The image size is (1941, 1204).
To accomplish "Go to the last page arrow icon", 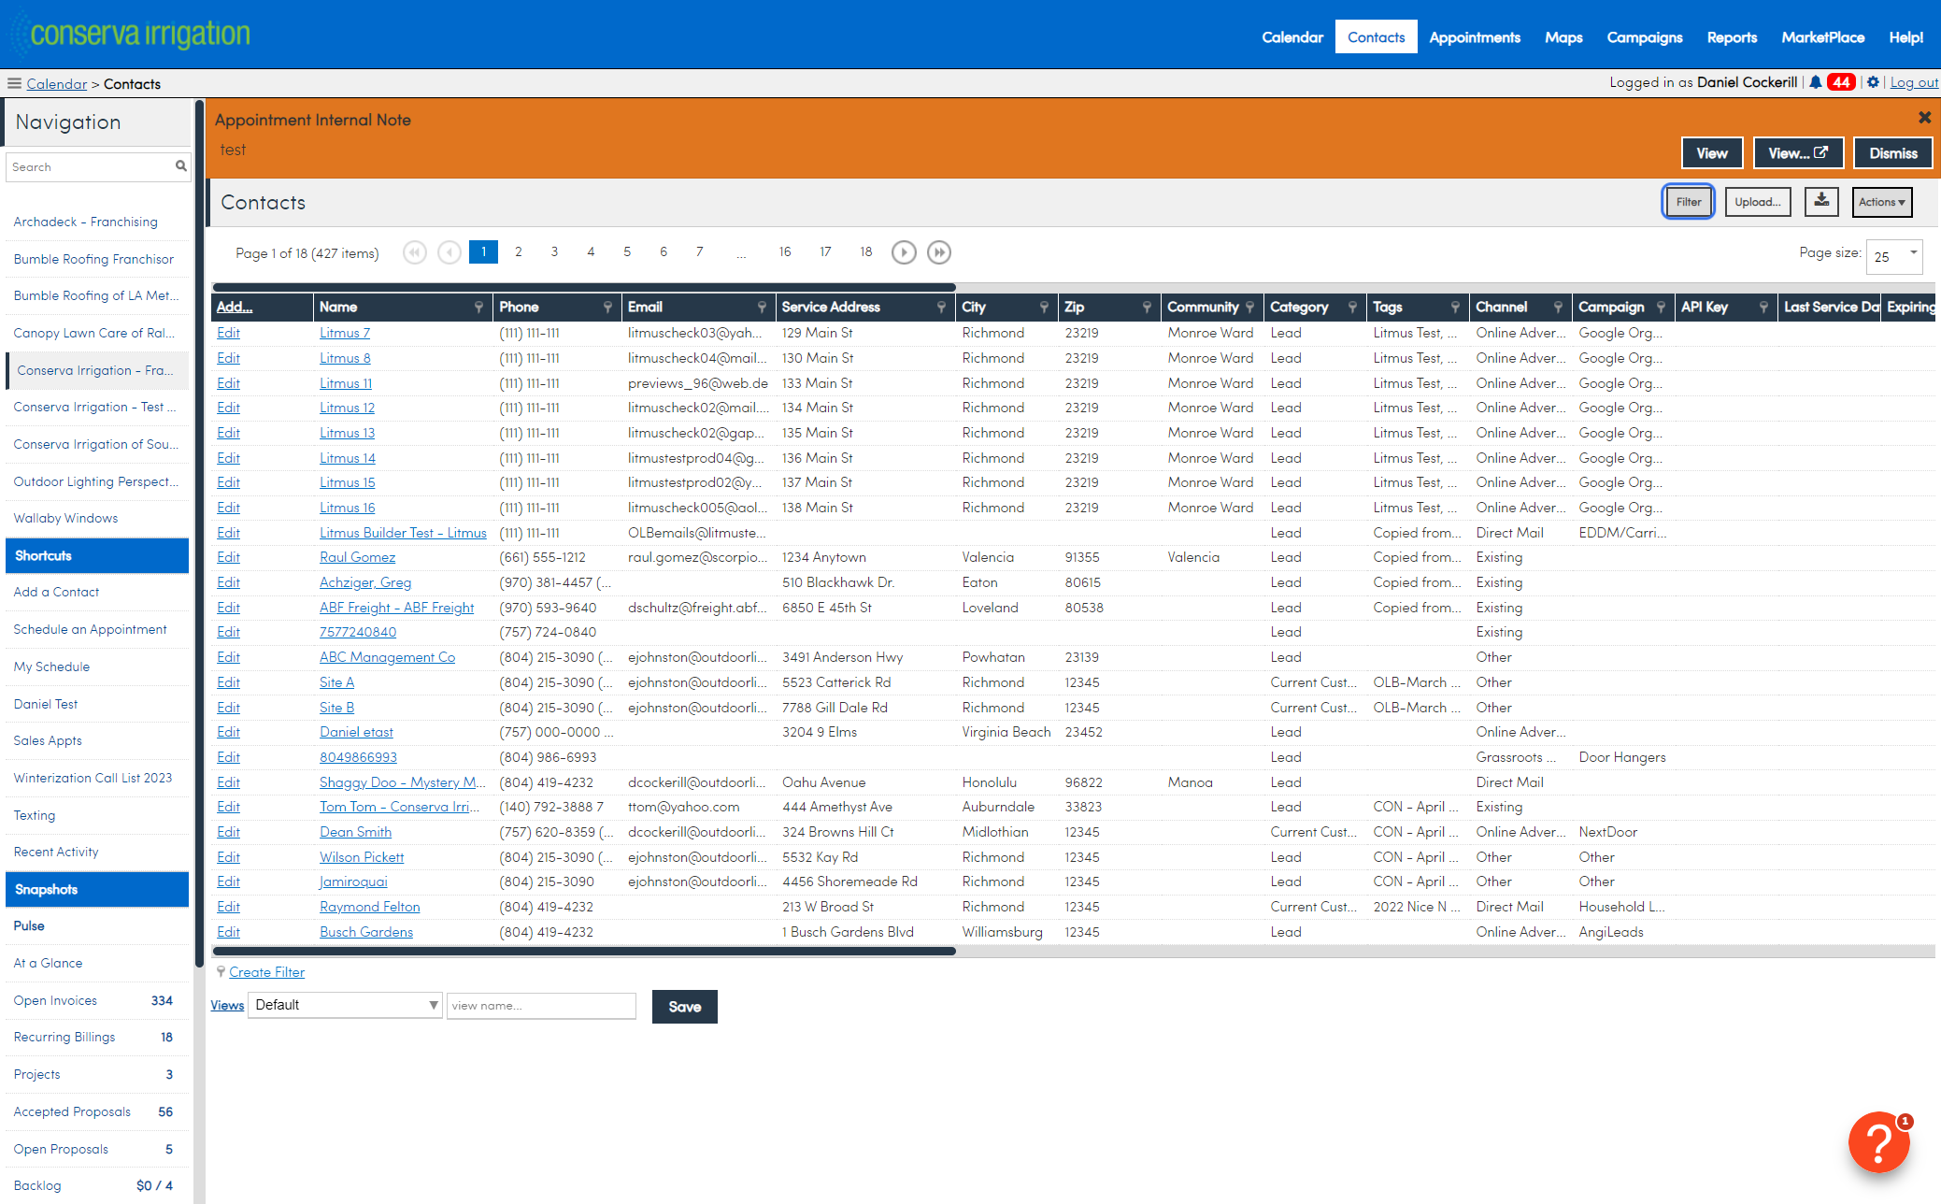I will pyautogui.click(x=939, y=252).
